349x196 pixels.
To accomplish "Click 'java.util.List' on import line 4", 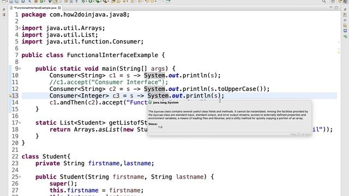I will coord(70,35).
